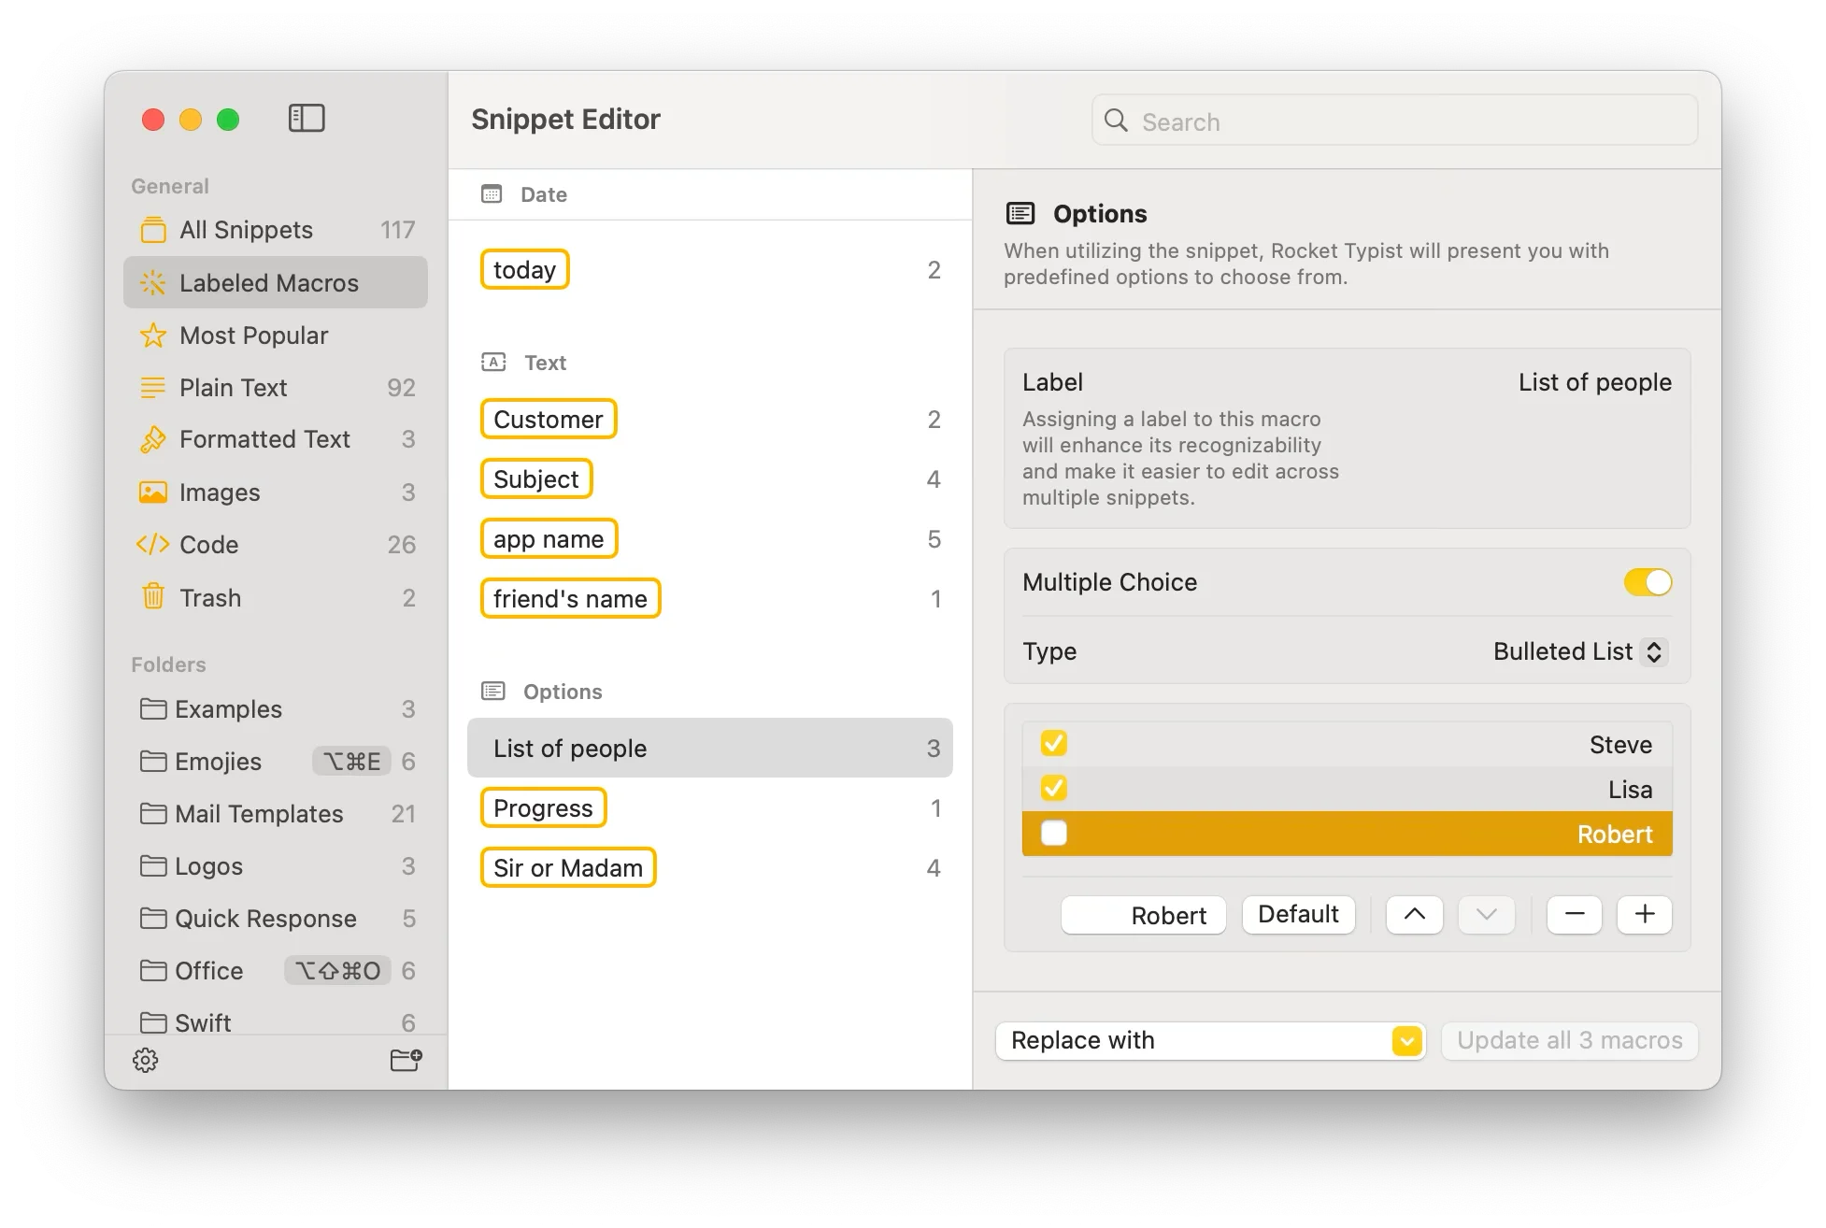1826x1228 pixels.
Task: Click the plus button to add option
Action: click(x=1644, y=914)
